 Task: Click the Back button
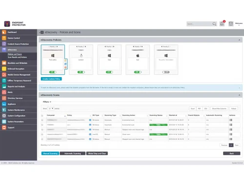pyautogui.click(x=232, y=153)
